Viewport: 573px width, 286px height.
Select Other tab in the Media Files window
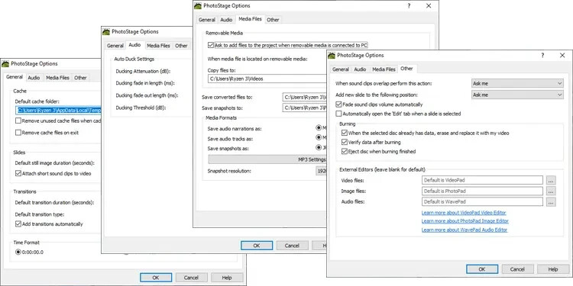click(x=273, y=20)
